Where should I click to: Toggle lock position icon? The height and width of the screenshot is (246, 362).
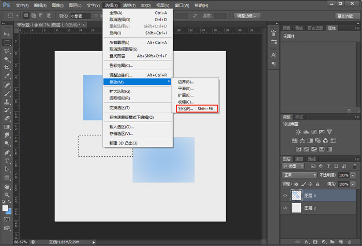coord(310,184)
